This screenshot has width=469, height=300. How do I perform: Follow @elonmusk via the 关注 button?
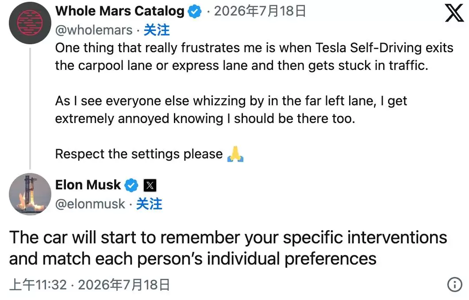coord(149,204)
